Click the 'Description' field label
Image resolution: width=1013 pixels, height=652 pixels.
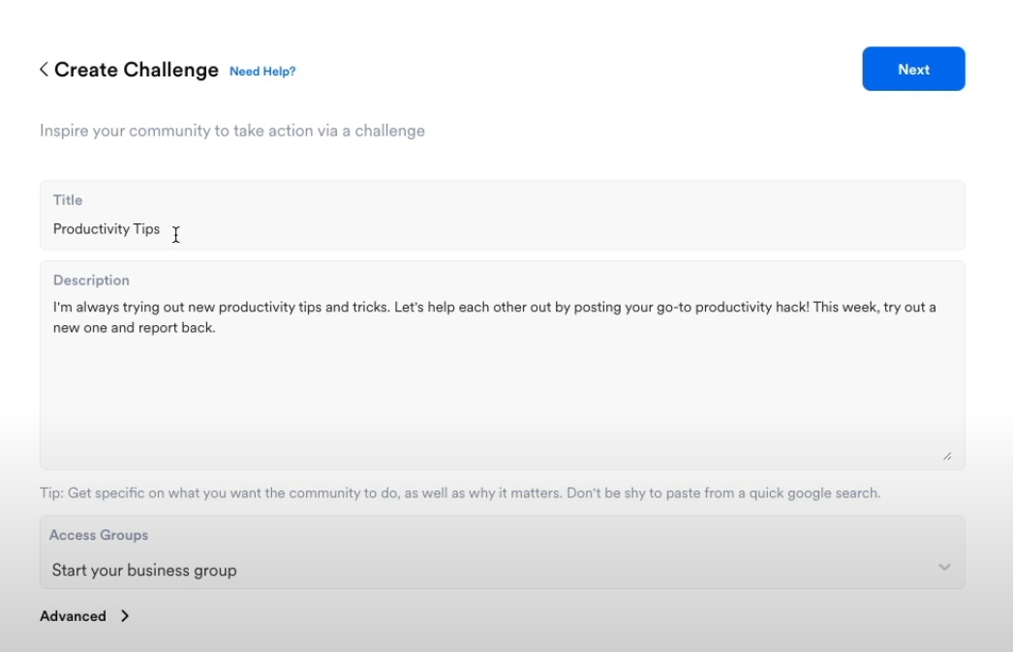click(91, 281)
